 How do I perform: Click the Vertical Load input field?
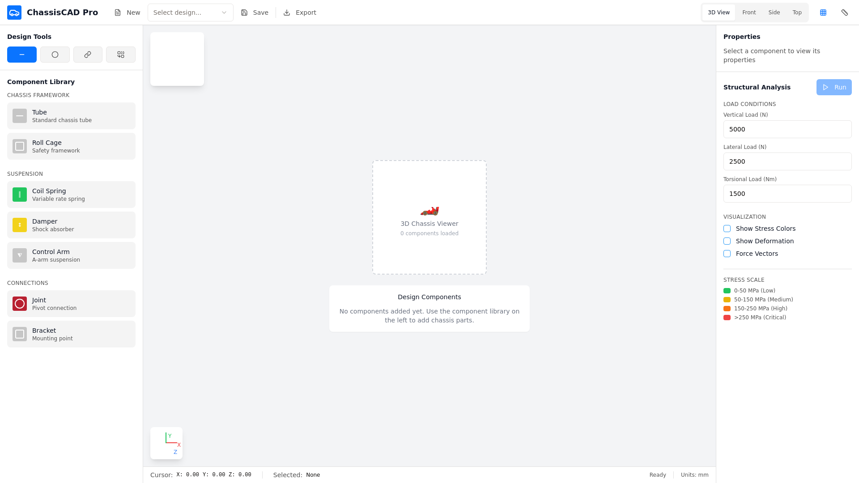[x=787, y=129]
